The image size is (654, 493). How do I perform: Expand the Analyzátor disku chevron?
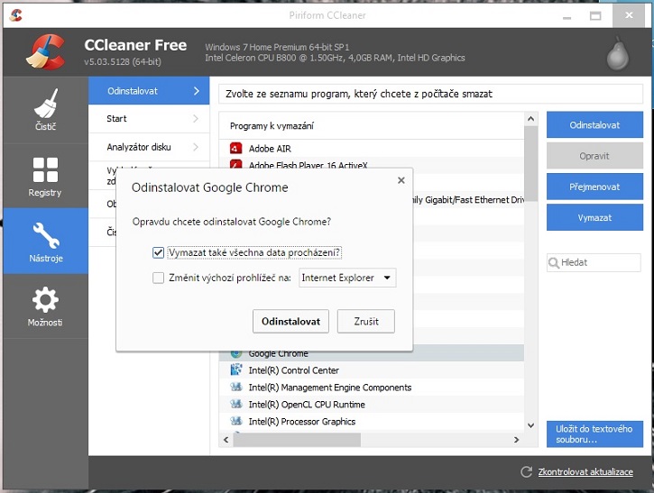(x=196, y=147)
